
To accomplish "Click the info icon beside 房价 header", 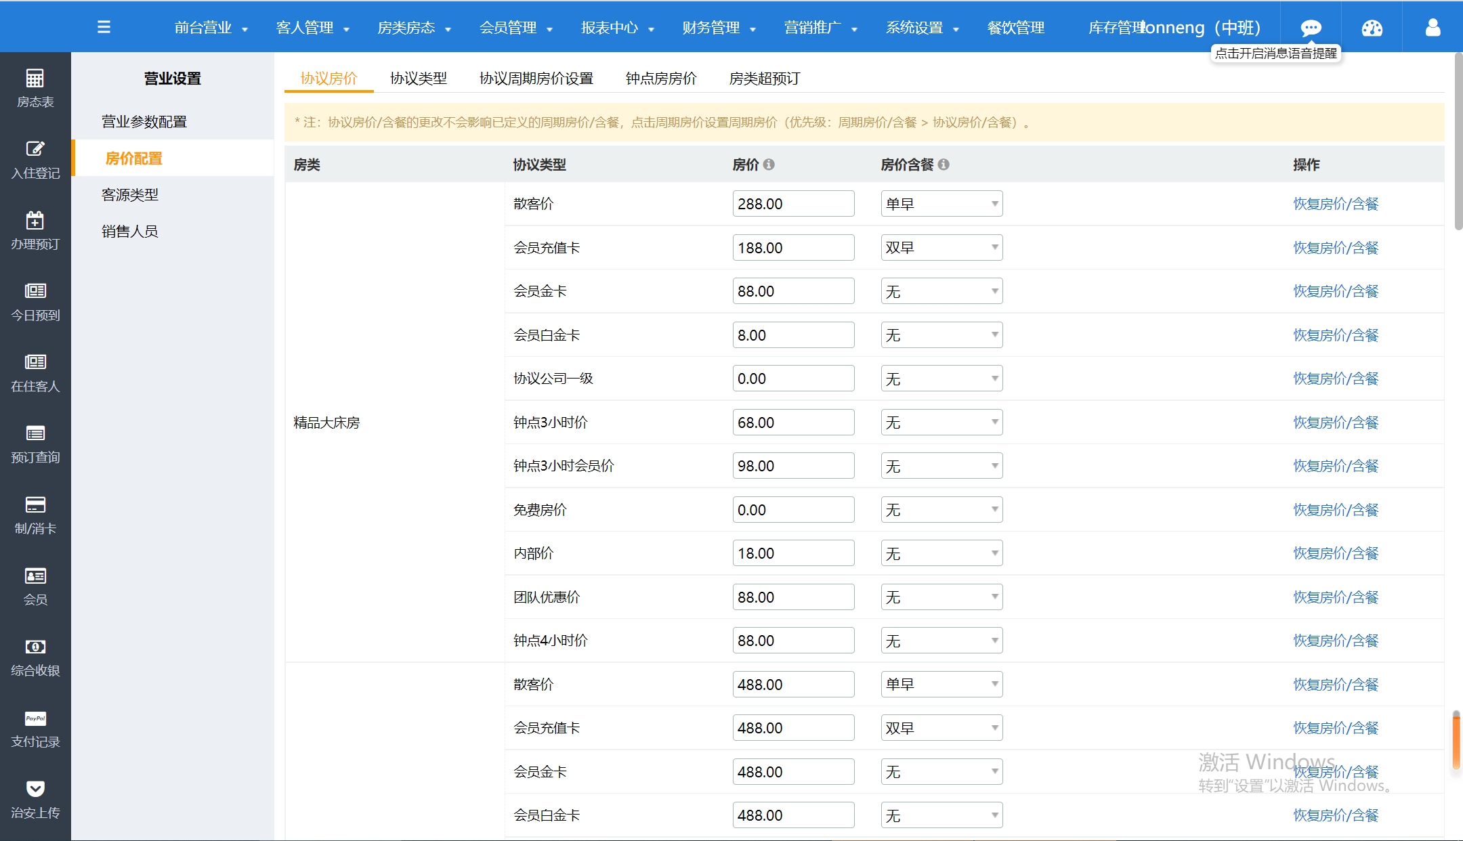I will click(x=769, y=165).
